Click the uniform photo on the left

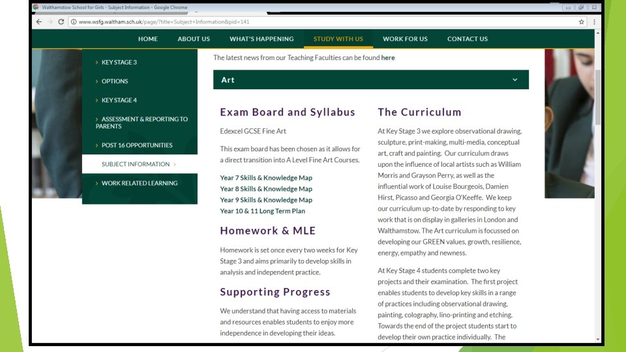coord(57,123)
